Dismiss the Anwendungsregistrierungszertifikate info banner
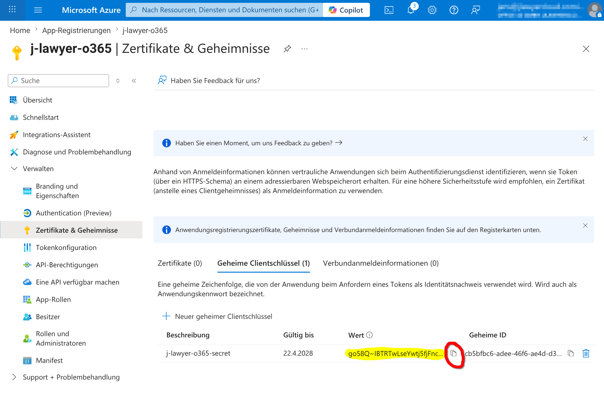The height and width of the screenshot is (394, 604). (x=585, y=225)
